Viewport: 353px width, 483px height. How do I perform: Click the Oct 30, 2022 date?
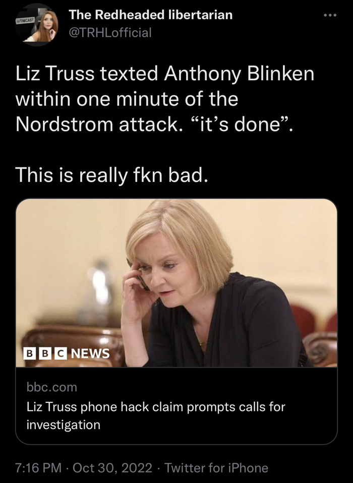(112, 467)
